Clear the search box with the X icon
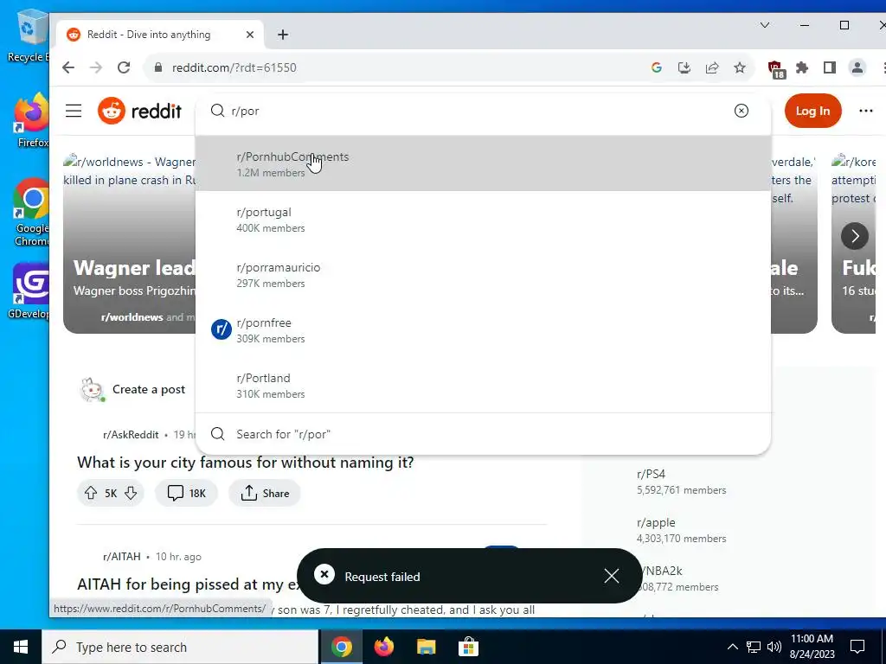 click(x=741, y=111)
